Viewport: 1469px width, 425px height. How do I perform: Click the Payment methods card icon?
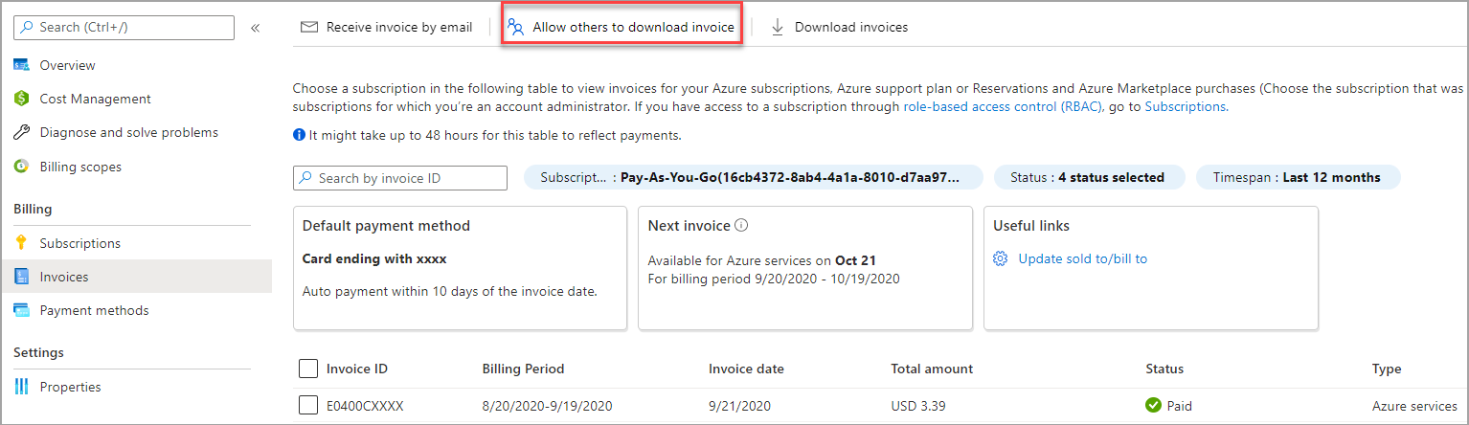21,310
